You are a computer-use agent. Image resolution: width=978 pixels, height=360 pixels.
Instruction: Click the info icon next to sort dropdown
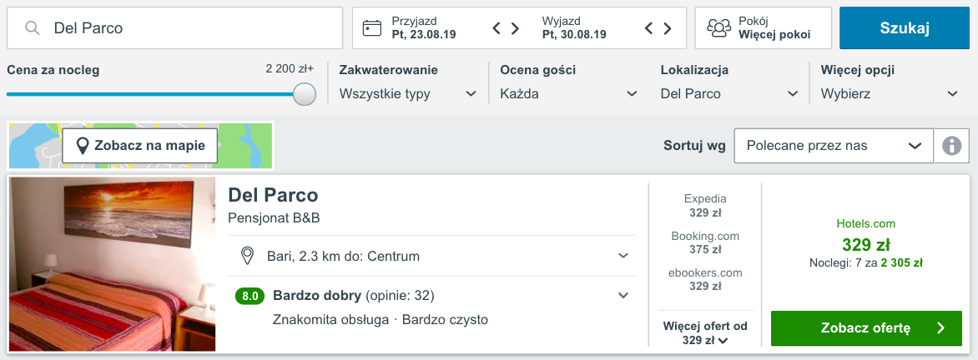[x=951, y=146]
